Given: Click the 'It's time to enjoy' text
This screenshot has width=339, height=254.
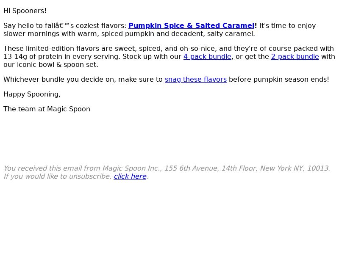Looking at the screenshot, I should pos(288,25).
